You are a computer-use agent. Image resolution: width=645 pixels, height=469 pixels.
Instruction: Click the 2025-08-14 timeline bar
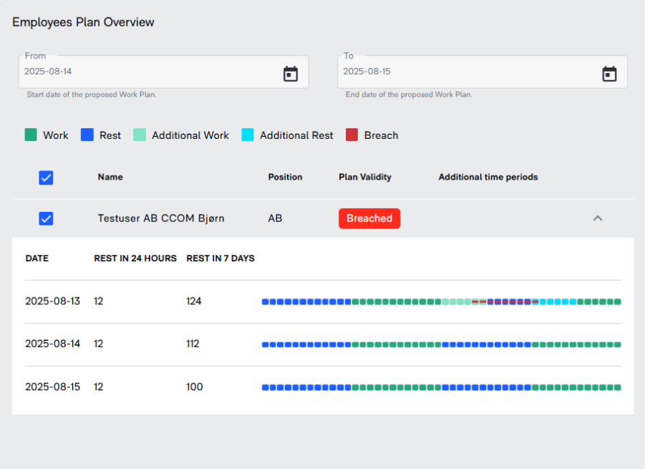point(442,344)
